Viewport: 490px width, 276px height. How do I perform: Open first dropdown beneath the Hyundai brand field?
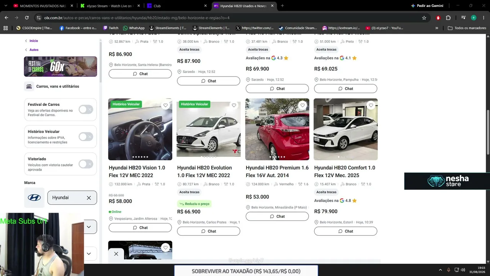89,227
